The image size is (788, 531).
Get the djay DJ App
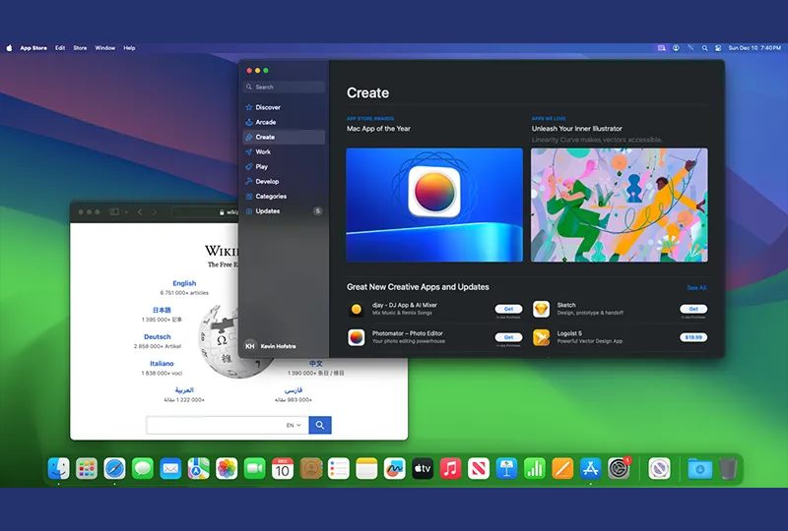508,309
